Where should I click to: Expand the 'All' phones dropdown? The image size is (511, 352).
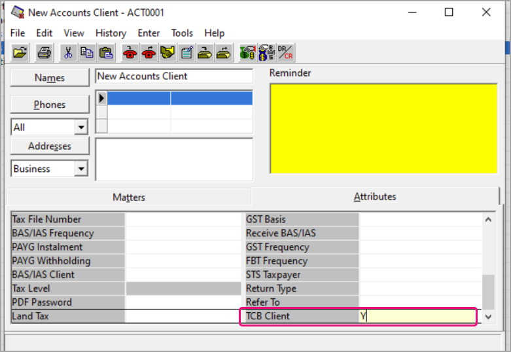[81, 128]
